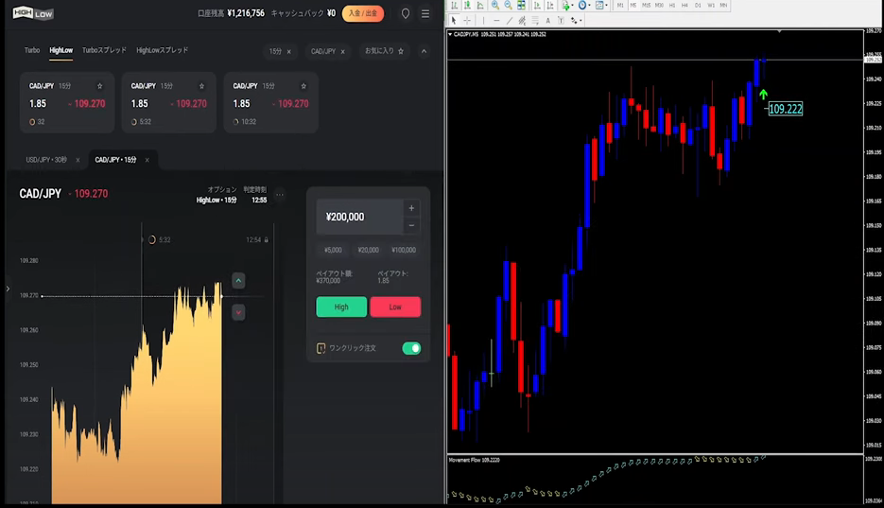Viewport: 884px width, 508px height.
Task: Toggle the お気に入り favorites filter
Action: pyautogui.click(x=385, y=51)
